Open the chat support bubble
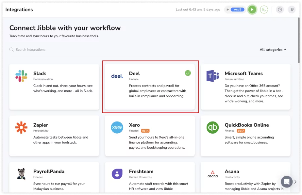This screenshot has width=302, height=195. point(287,182)
